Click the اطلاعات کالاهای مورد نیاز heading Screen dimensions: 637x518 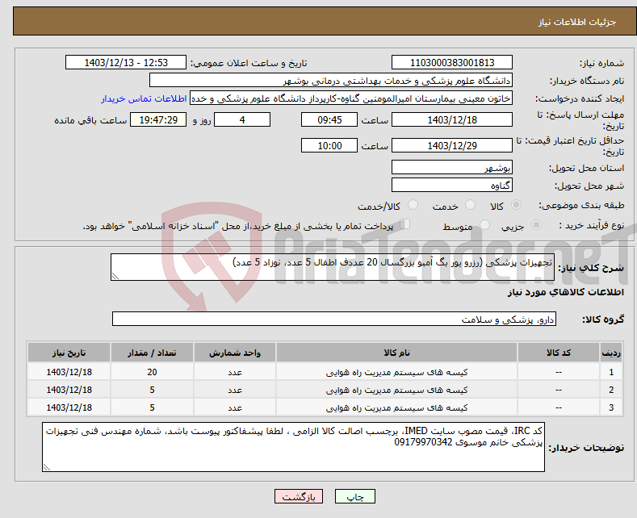(x=565, y=292)
